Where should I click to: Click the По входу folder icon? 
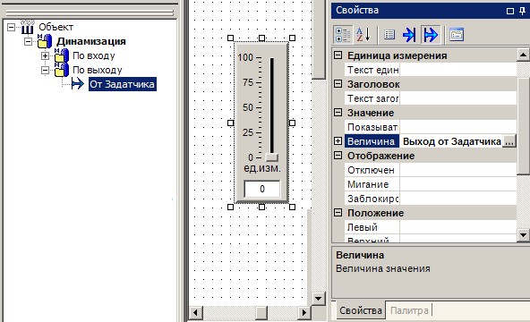click(x=62, y=55)
